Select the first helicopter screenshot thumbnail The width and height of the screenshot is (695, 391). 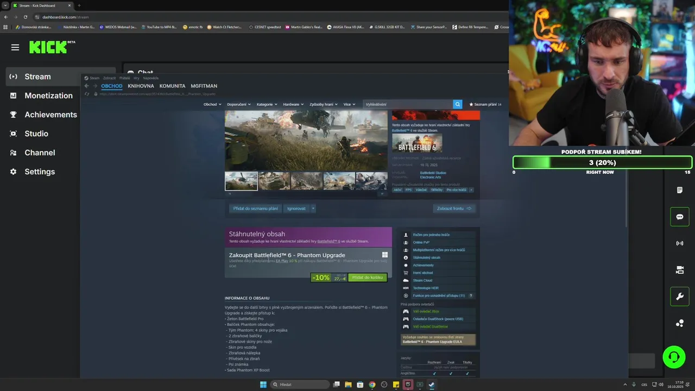(241, 181)
